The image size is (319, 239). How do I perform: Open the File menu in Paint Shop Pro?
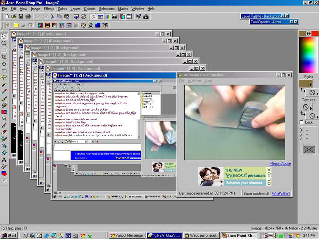[4, 9]
